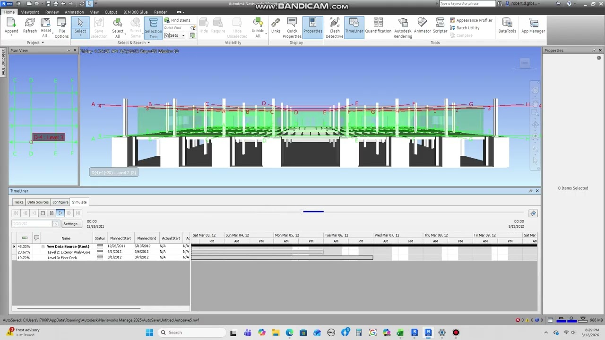Open the Output ribbon tab
This screenshot has width=605, height=340.
[111, 12]
